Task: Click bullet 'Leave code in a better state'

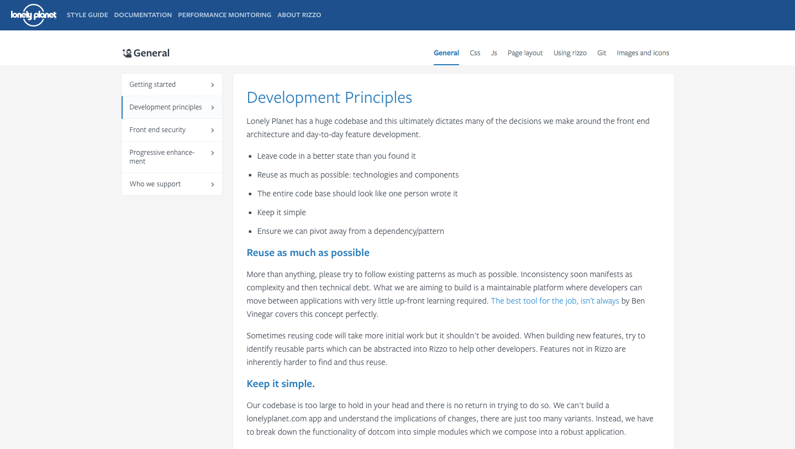Action: [x=336, y=156]
